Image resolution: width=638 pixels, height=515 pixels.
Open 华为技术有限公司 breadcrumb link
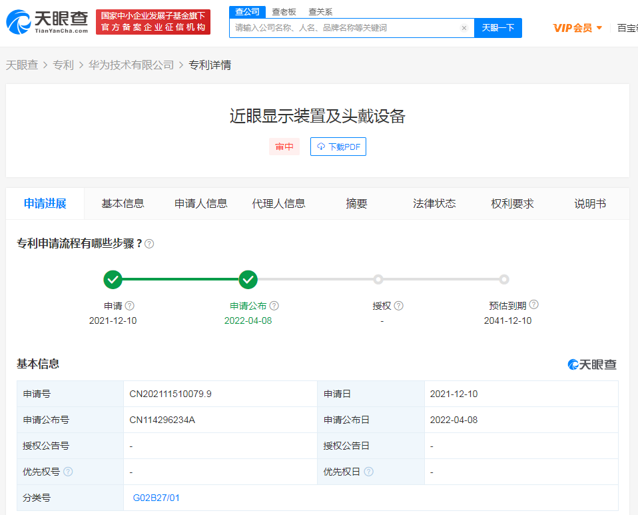coord(131,65)
